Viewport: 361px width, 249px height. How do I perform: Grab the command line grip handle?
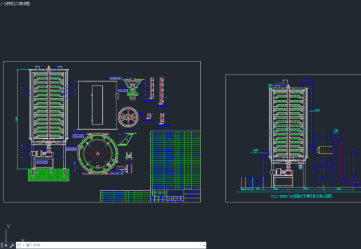1,246
